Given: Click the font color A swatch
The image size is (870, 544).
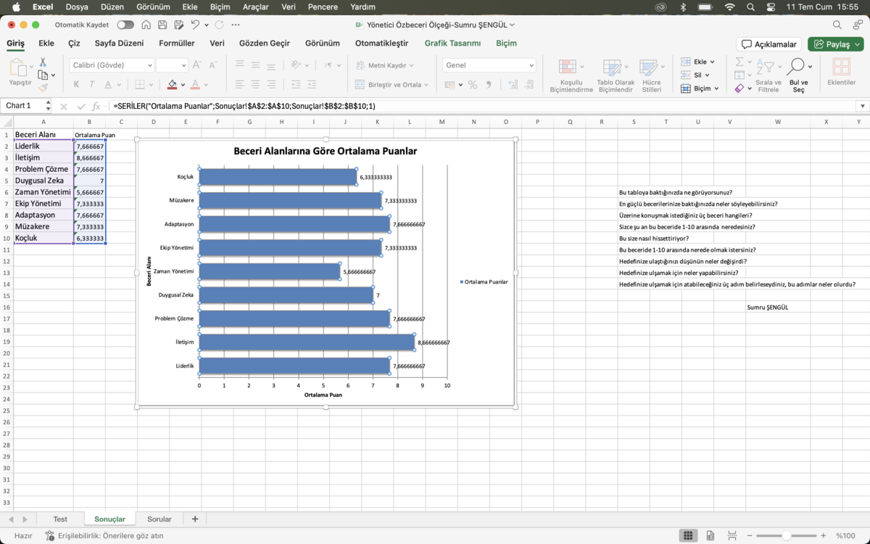Looking at the screenshot, I should [x=194, y=85].
